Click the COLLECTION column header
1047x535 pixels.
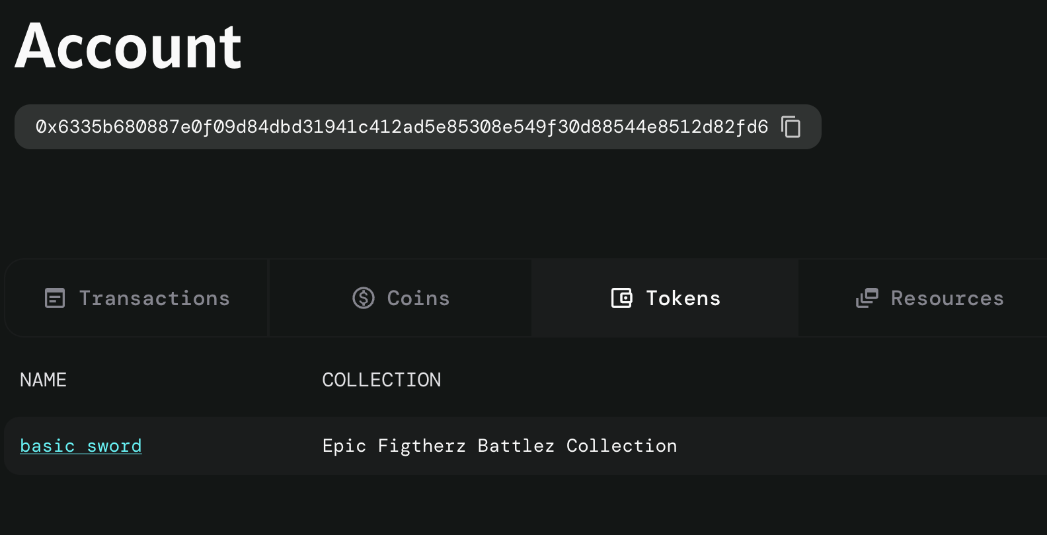coord(381,380)
